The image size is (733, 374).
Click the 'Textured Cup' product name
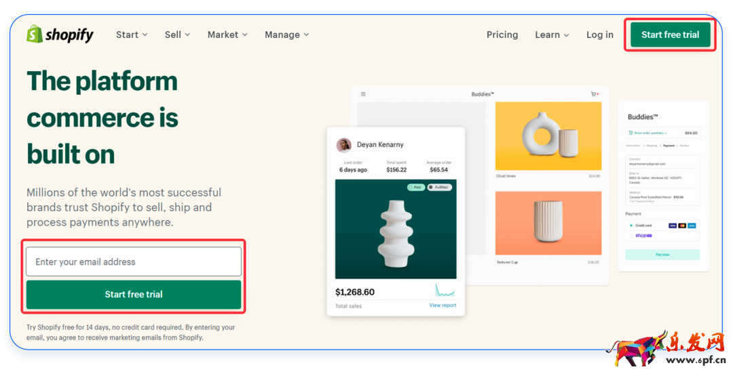507,262
